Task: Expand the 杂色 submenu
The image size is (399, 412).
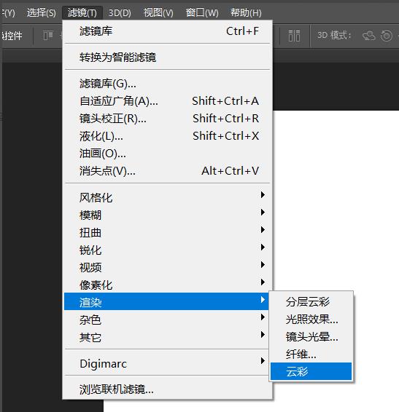Action: tap(167, 320)
